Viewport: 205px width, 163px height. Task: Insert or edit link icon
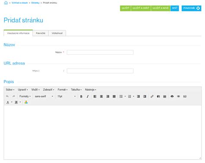[x=152, y=96]
